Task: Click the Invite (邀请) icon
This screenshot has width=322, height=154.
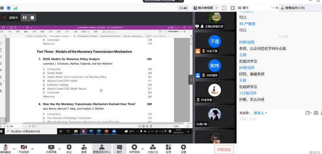Action: point(84,149)
